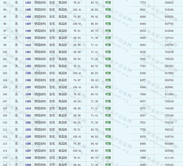Open unit 1305 link

(x=28, y=73)
